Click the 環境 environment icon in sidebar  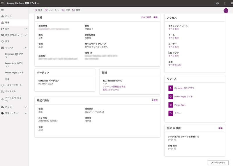point(3,23)
